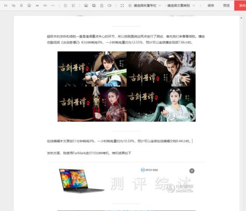The height and width of the screenshot is (211, 246).
Task: Insert a product card (bag icon)
Action: click(102, 5)
